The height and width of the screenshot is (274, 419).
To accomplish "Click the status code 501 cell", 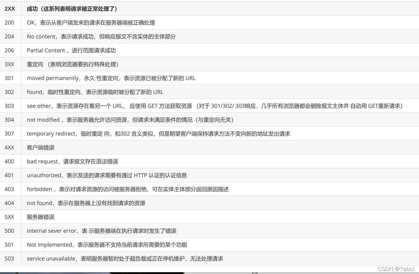I will point(10,245).
